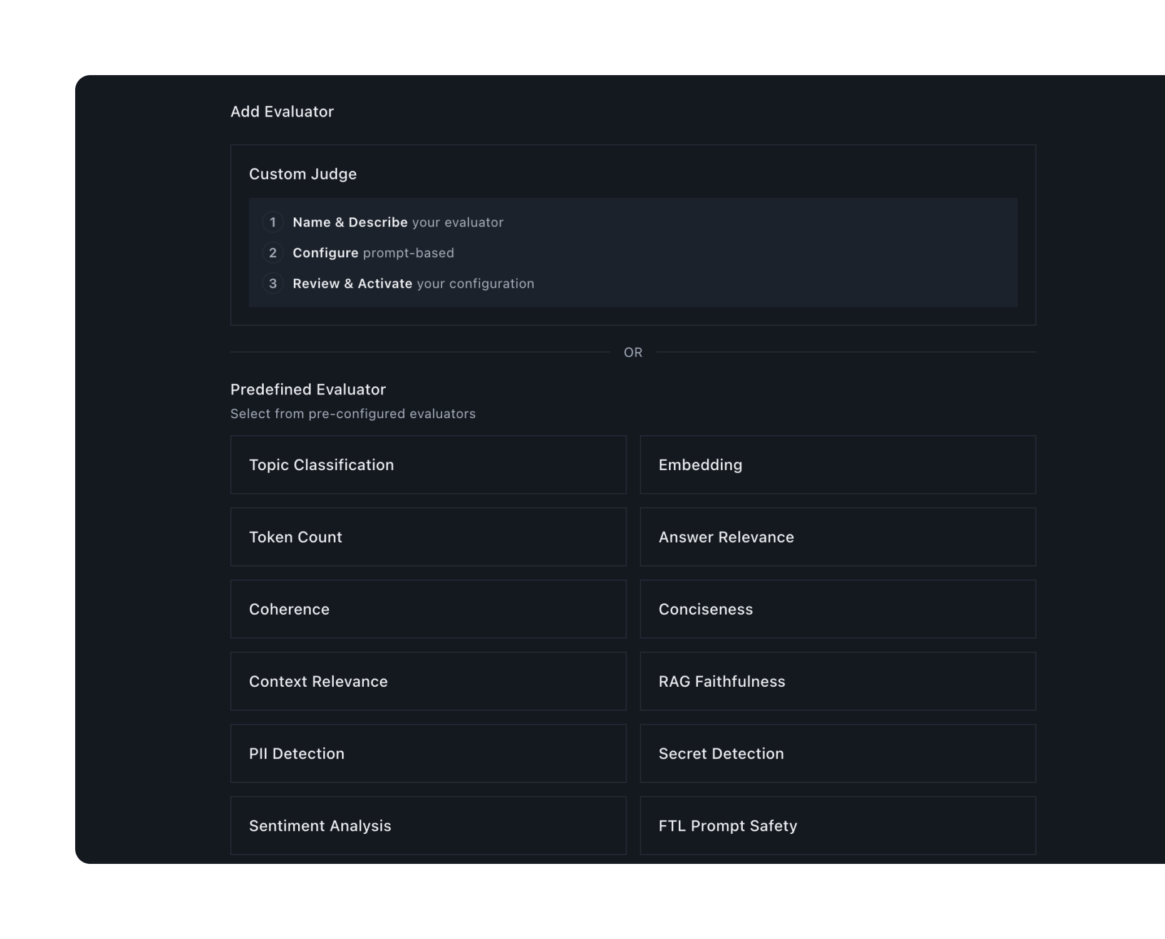1165x939 pixels.
Task: Click 'Configure prompt-based' step text
Action: (373, 253)
